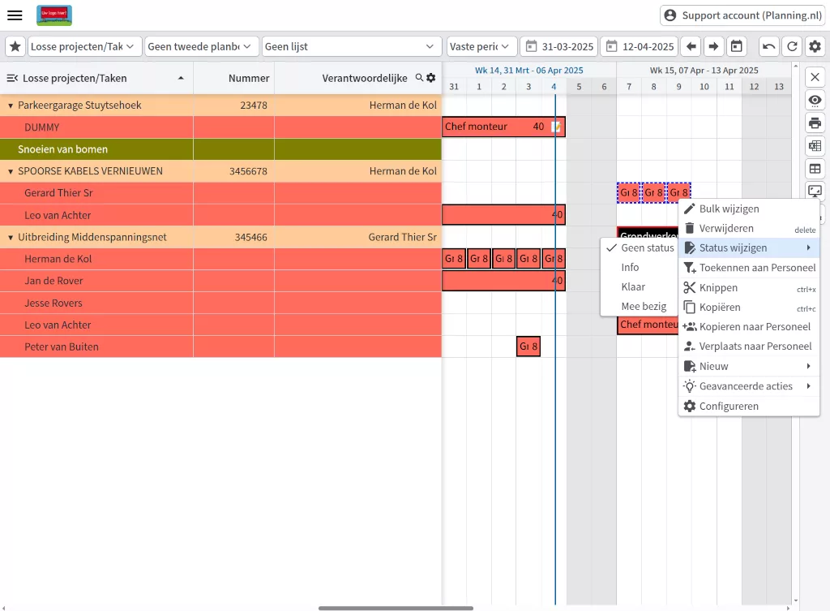Print the planning with the printer icon
Viewport: 830px width, 611px height.
tap(815, 123)
